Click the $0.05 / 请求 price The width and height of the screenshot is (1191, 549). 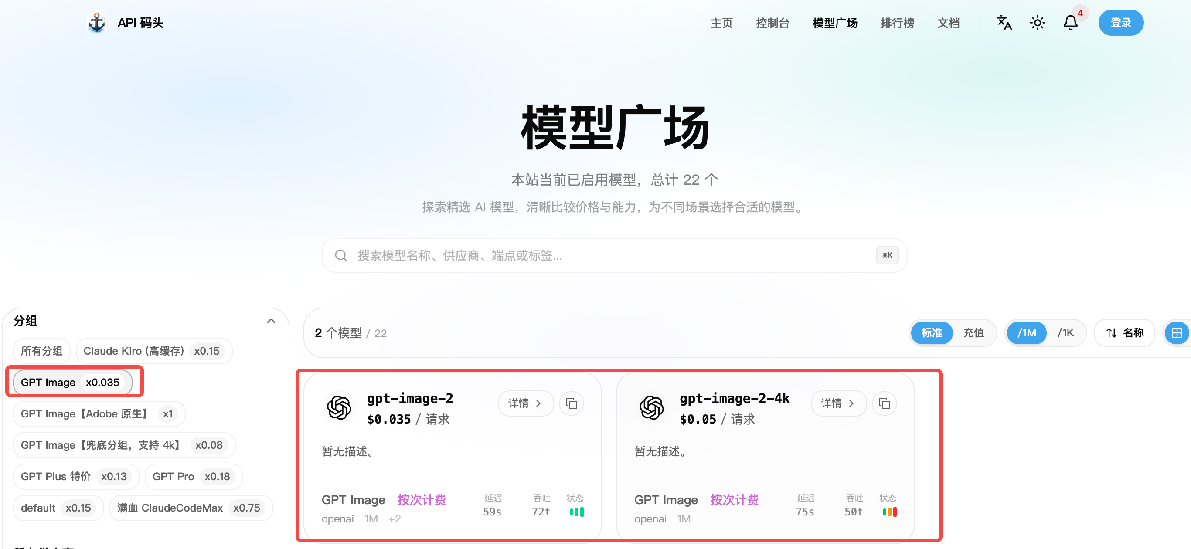point(717,420)
